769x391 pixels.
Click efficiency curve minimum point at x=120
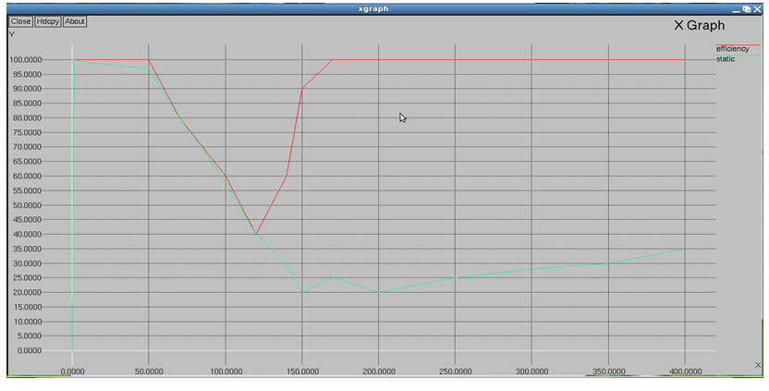(x=256, y=234)
